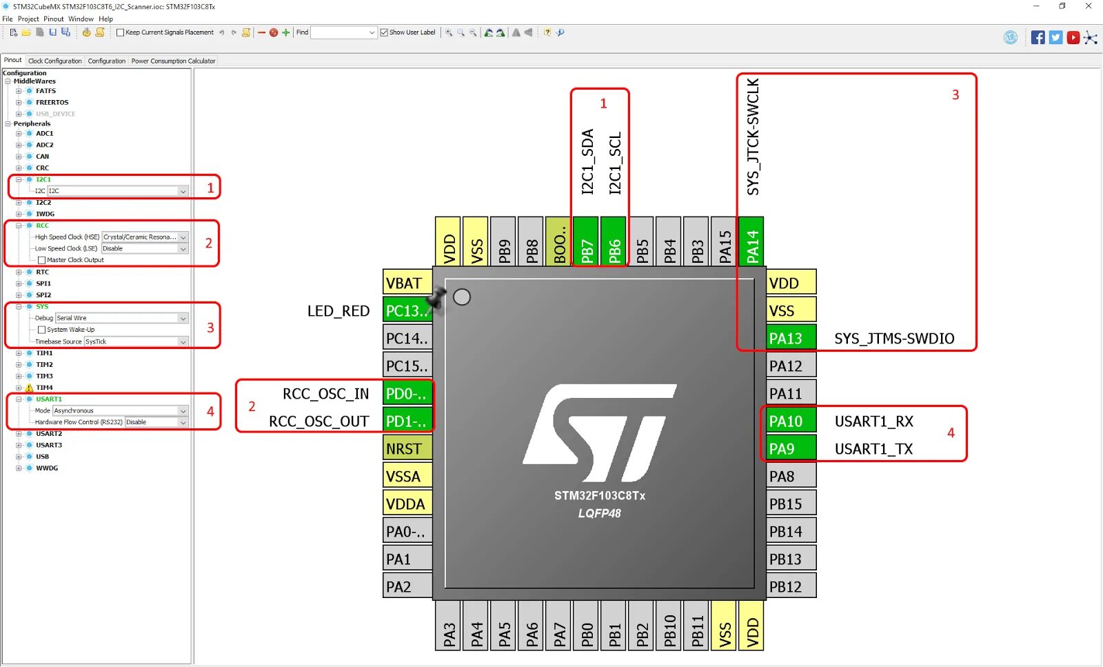Click the Generate Code gear icon
Viewport: 1103px width, 667px height.
point(86,32)
